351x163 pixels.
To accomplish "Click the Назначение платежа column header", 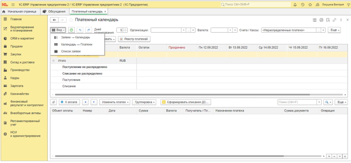I will 248,111.
